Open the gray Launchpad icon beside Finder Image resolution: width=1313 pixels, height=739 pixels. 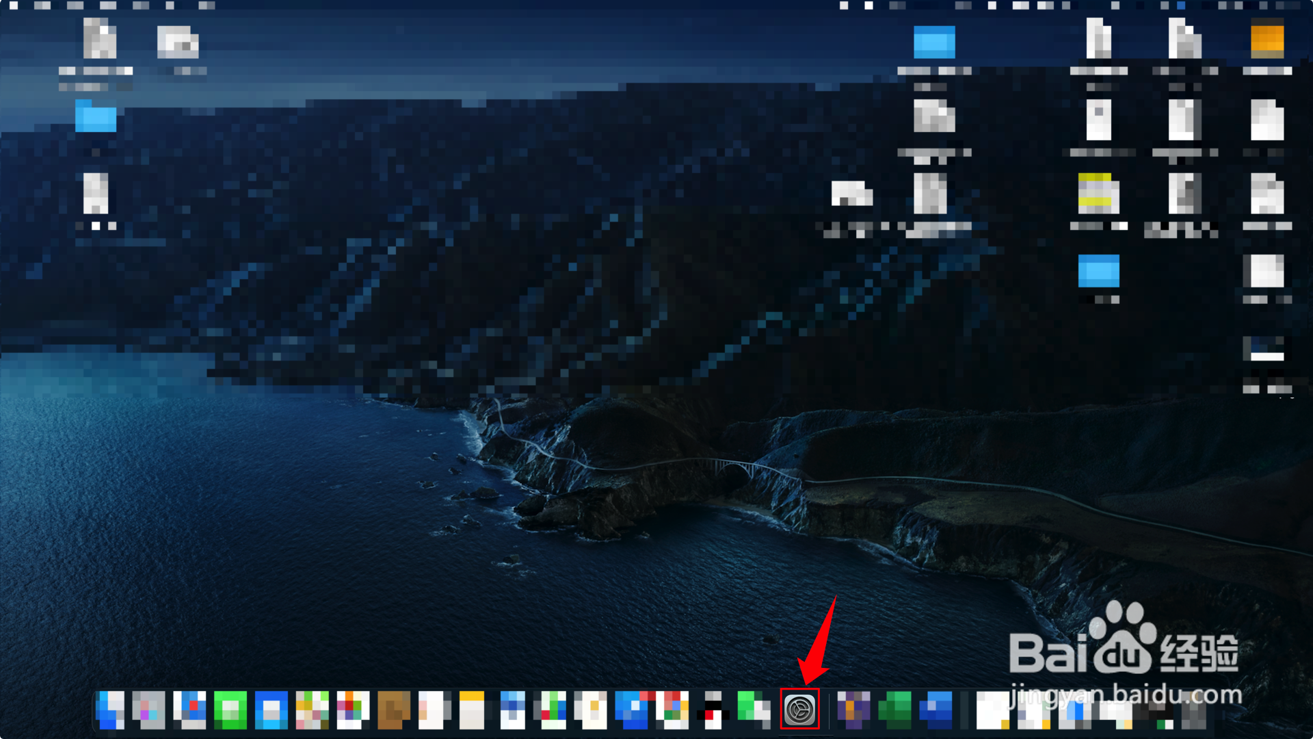[148, 710]
